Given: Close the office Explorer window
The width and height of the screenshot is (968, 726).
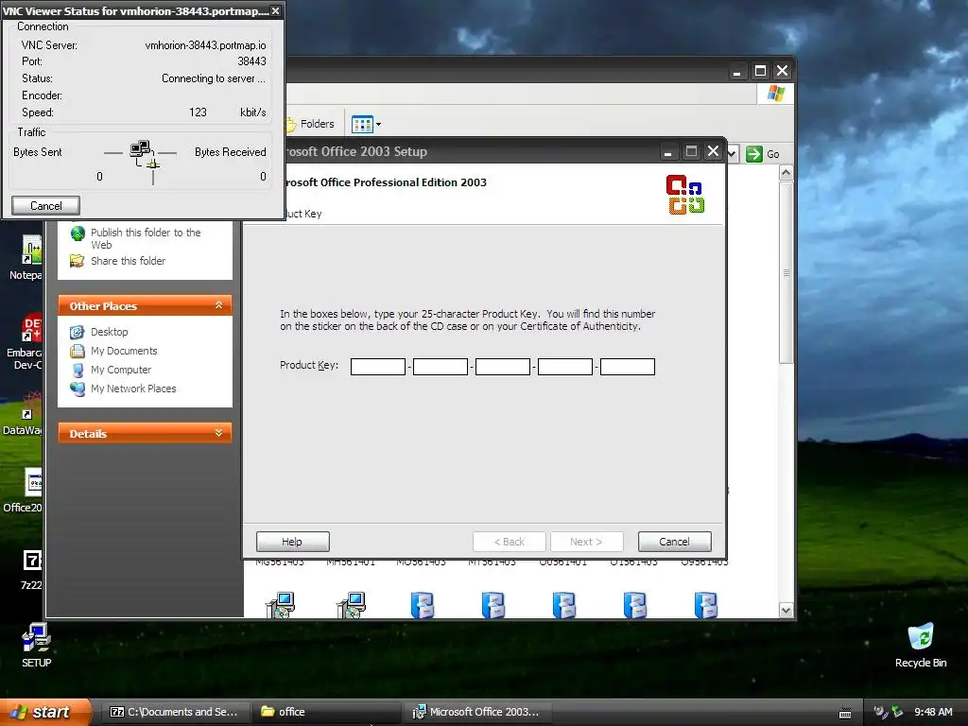Looking at the screenshot, I should coord(782,71).
